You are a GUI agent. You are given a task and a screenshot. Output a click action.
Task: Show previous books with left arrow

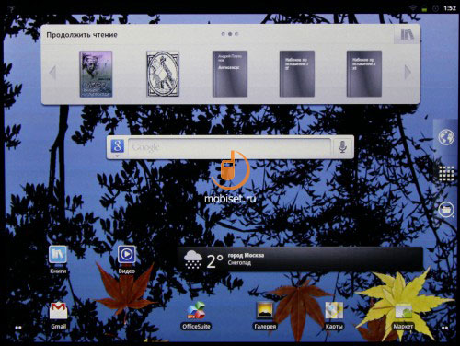pyautogui.click(x=52, y=73)
